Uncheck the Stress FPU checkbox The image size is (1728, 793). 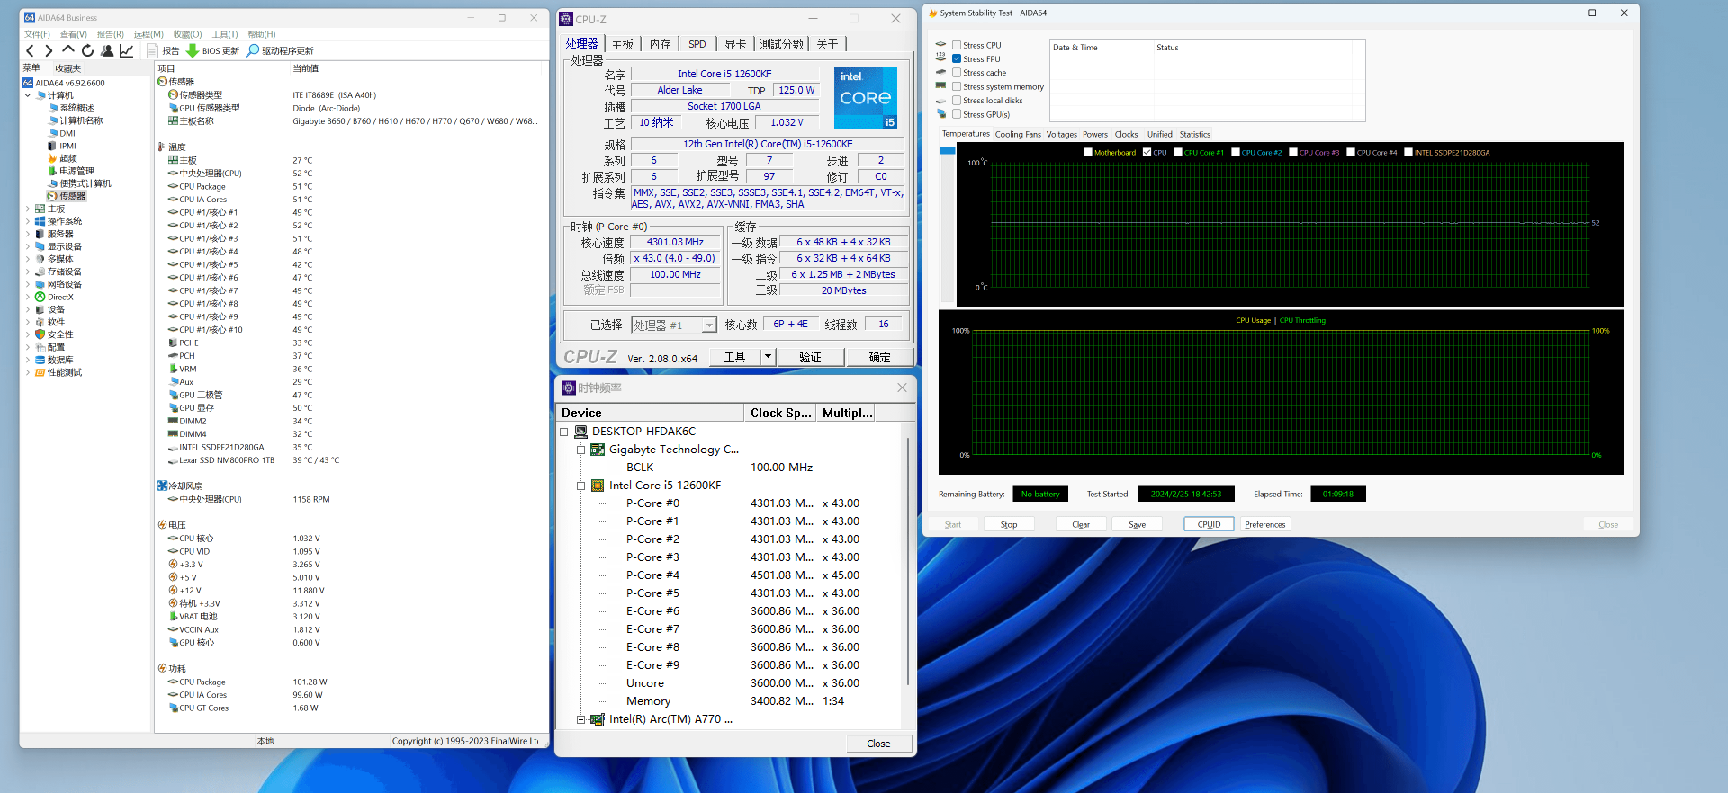pyautogui.click(x=957, y=59)
